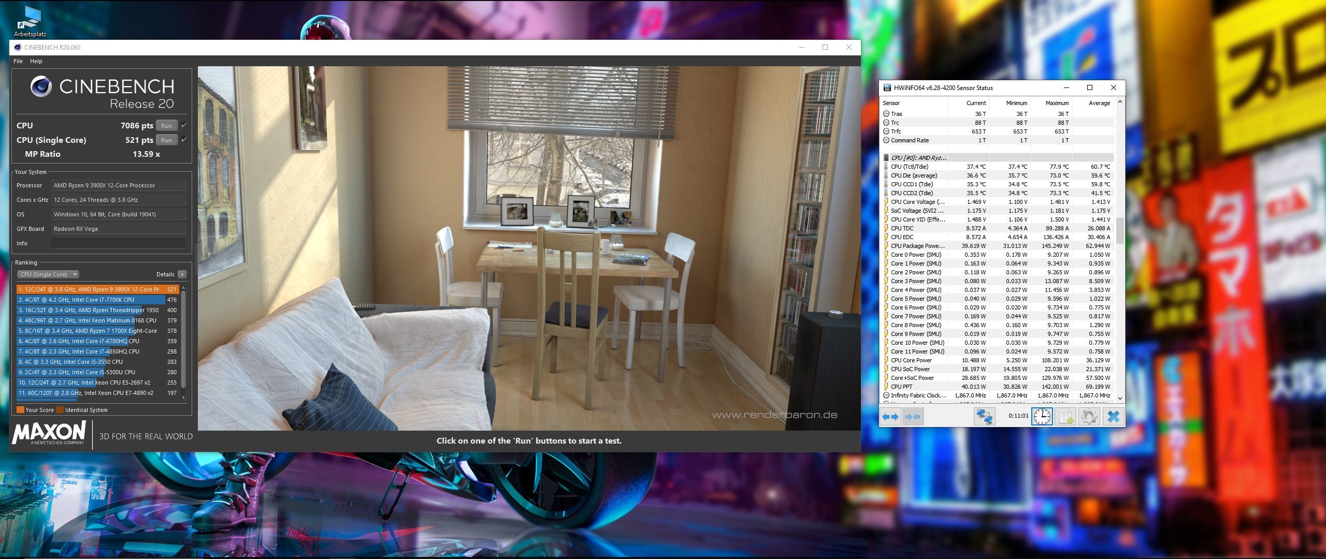Click HWiNFO shrink columns arrows button
Screen dimensions: 1326x559
tap(913, 416)
